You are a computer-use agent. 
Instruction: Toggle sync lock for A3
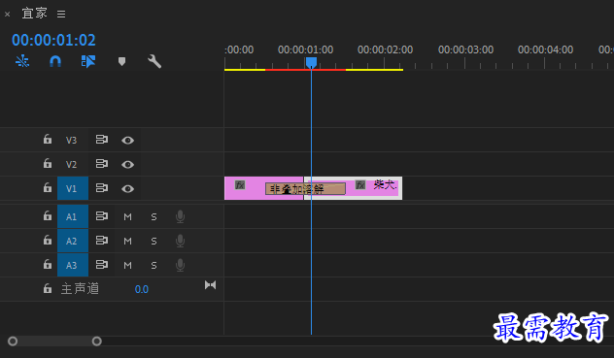click(x=102, y=265)
